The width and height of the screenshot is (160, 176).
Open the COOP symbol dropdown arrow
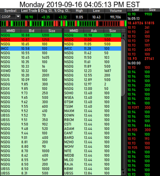pyautogui.click(x=18, y=17)
